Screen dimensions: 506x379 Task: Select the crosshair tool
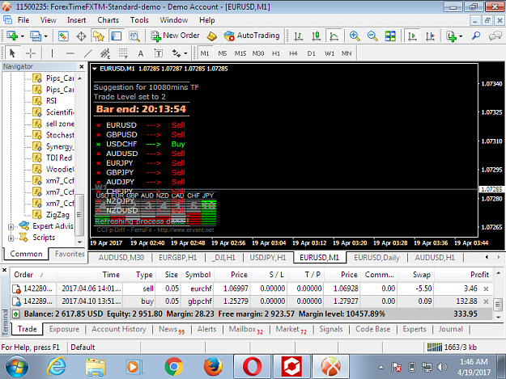click(31, 53)
